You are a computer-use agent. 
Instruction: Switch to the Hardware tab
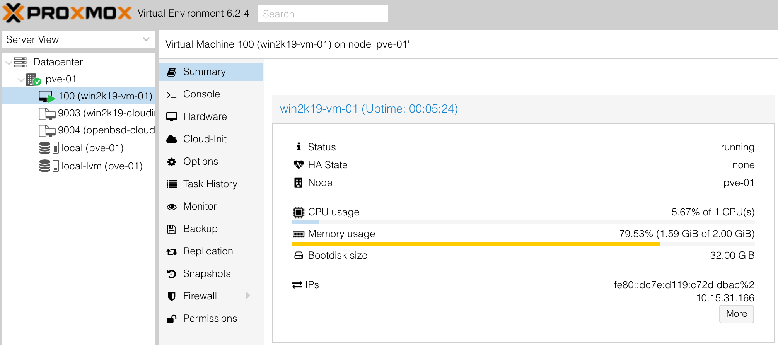[x=211, y=117]
